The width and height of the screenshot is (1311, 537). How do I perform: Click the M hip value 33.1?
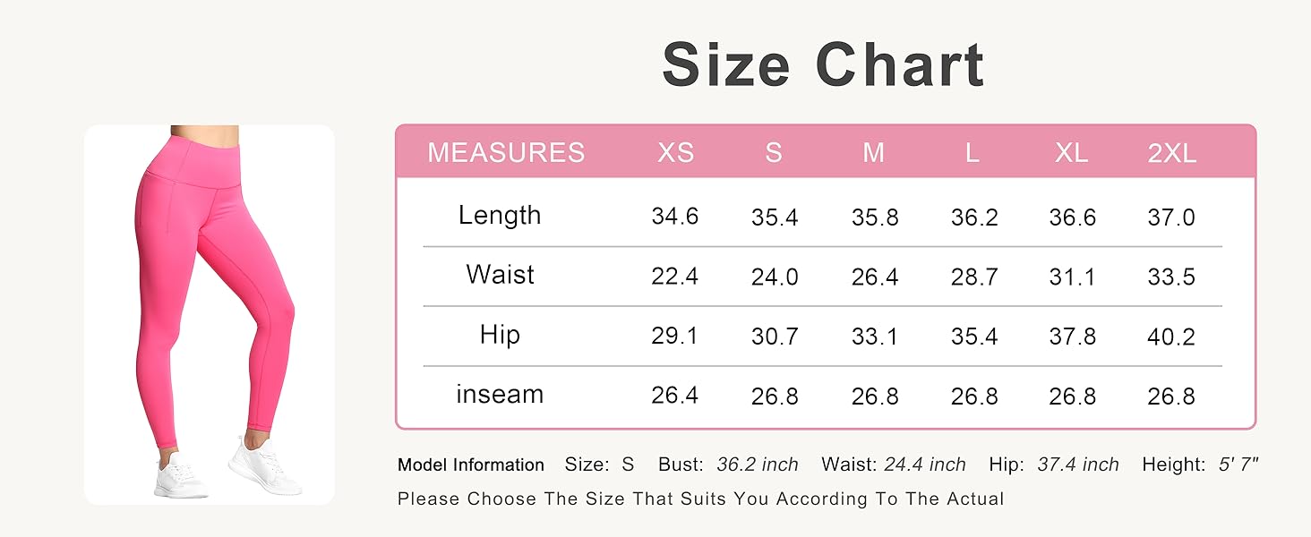click(873, 336)
